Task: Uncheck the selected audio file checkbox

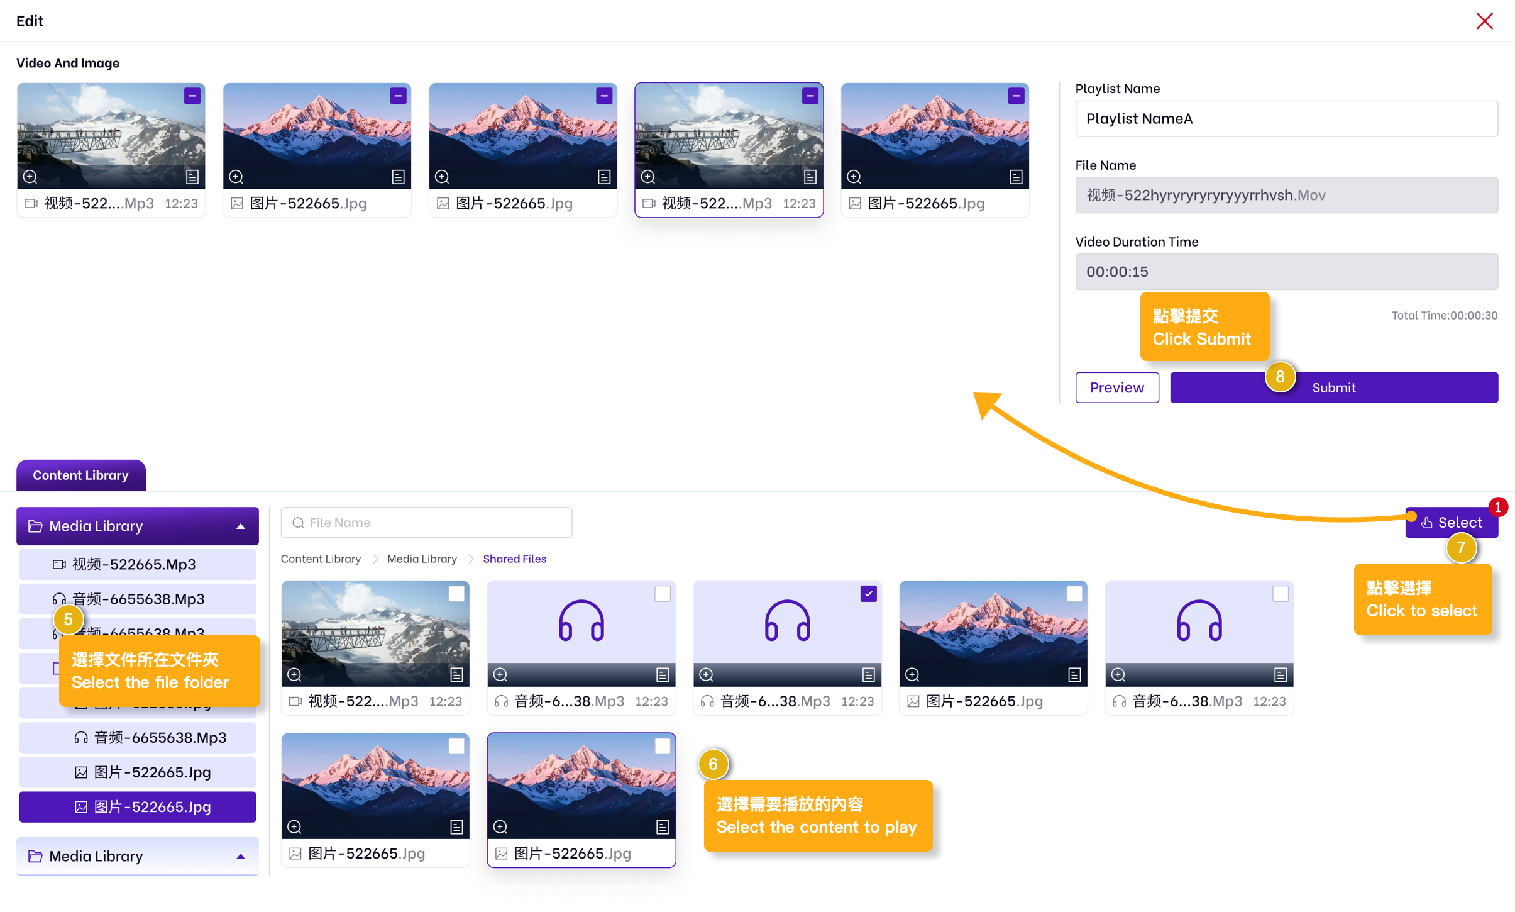Action: 868,594
